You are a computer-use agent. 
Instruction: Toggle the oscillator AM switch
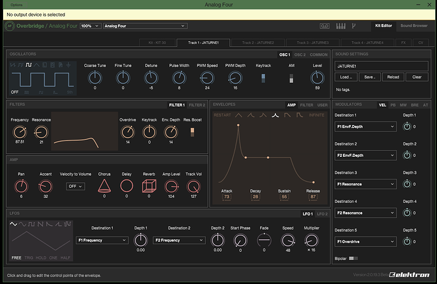pos(291,78)
